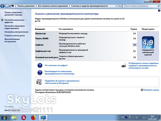This screenshot has width=161, height=121.
Task: Click Повторить оценку link
Action: 151,90
